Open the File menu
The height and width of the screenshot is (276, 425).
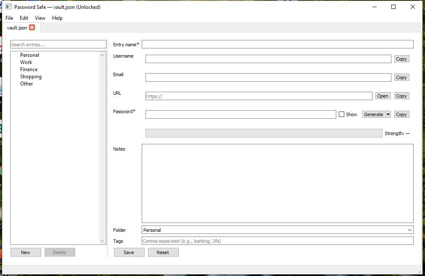click(9, 18)
